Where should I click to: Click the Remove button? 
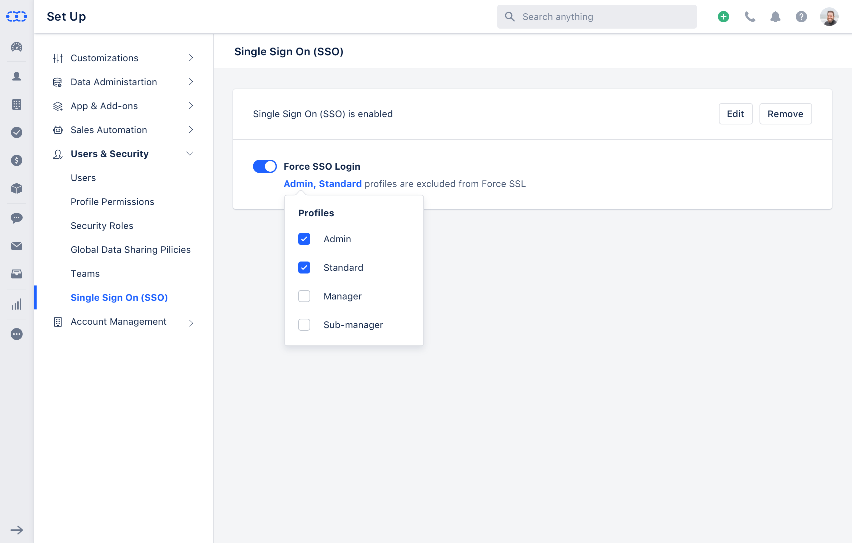[x=785, y=114]
